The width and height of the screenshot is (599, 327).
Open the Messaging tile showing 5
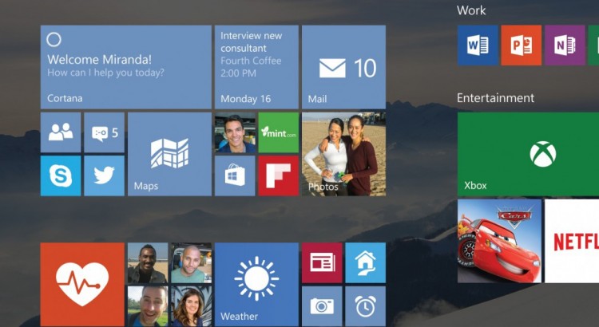pos(104,132)
